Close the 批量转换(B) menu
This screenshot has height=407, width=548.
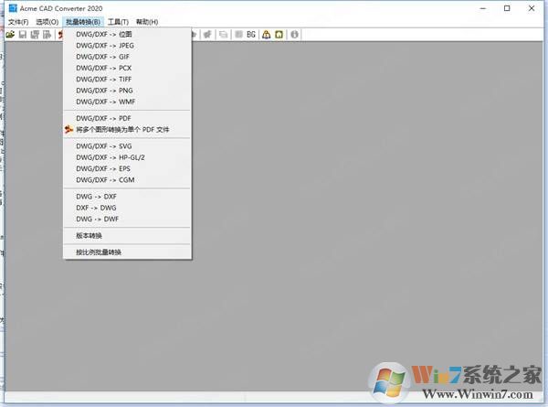pos(83,22)
